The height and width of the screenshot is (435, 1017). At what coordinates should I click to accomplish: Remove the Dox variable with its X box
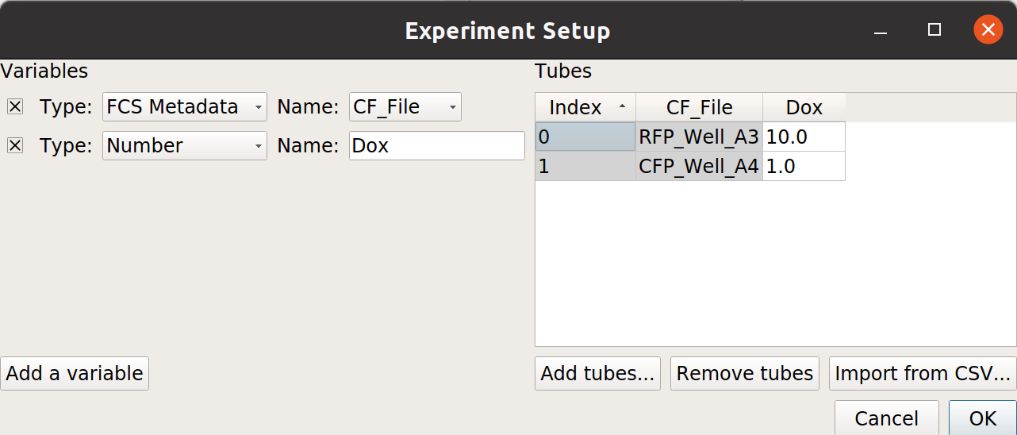click(x=15, y=145)
